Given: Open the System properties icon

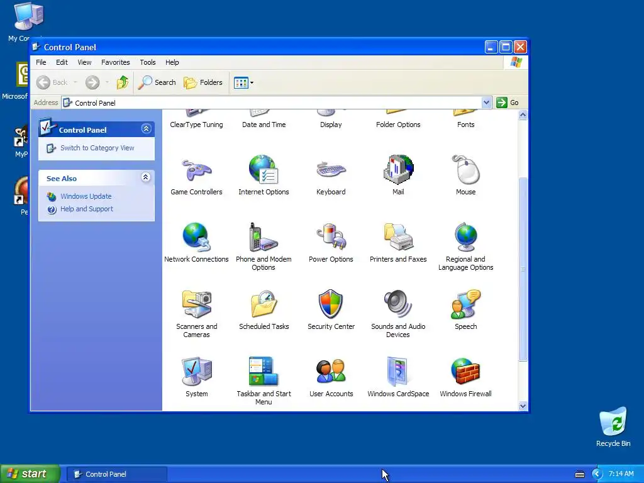Looking at the screenshot, I should click(196, 372).
